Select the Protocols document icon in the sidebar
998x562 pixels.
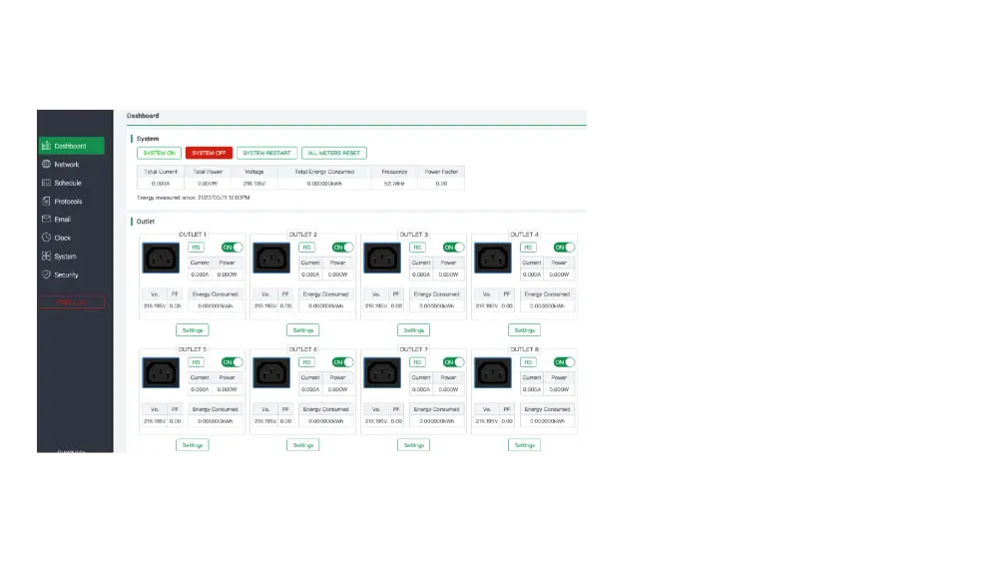click(x=47, y=201)
